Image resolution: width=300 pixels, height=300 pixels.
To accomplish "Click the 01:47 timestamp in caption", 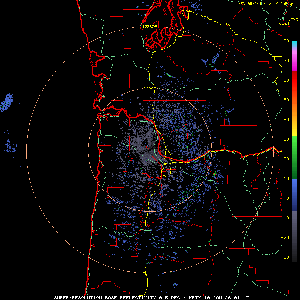I will (x=241, y=298).
